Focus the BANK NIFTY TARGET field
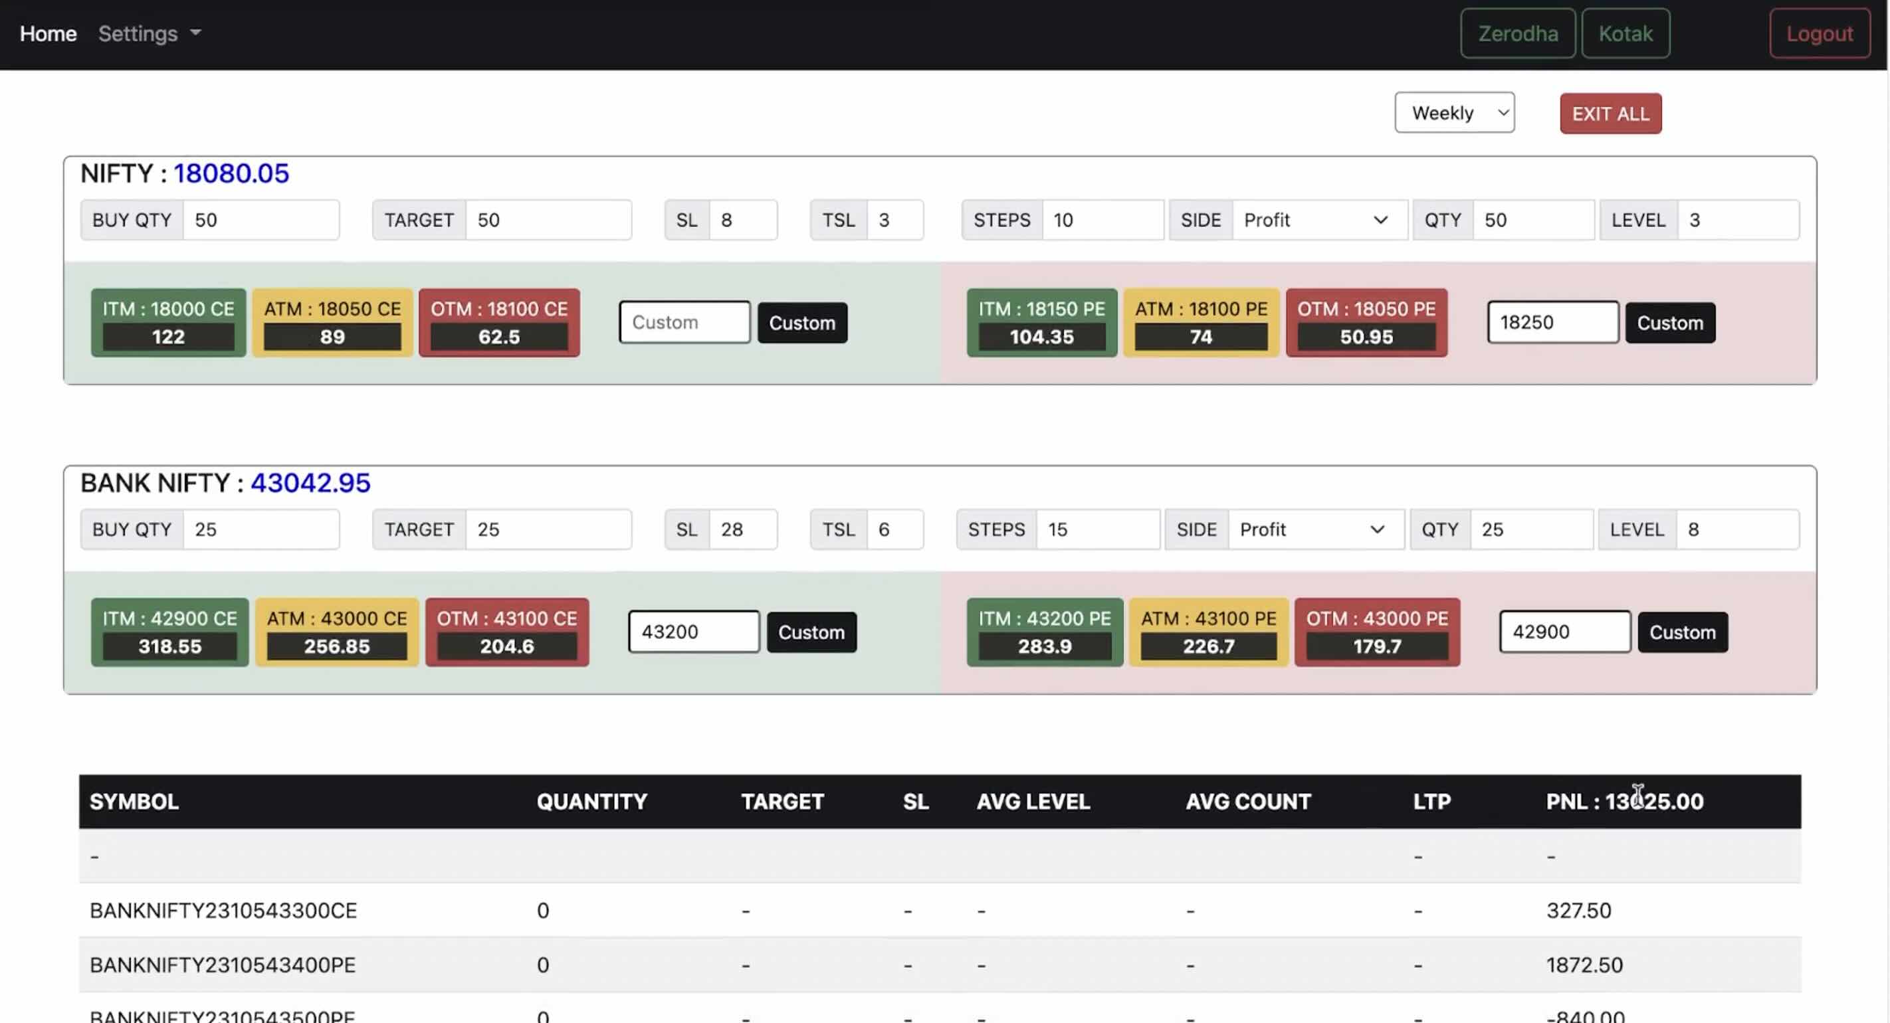The image size is (1890, 1023). coord(548,529)
